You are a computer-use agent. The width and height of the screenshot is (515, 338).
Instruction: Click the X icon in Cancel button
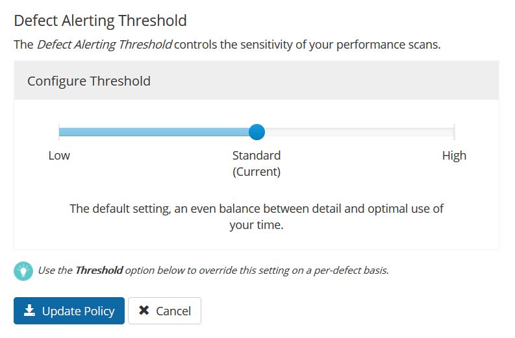144,310
